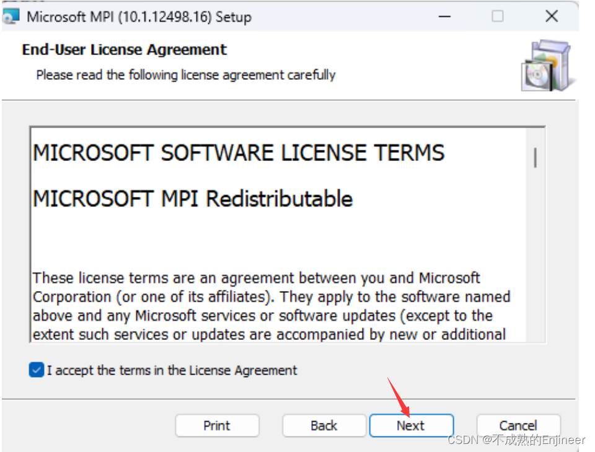Go back with the Back button

pyautogui.click(x=324, y=425)
